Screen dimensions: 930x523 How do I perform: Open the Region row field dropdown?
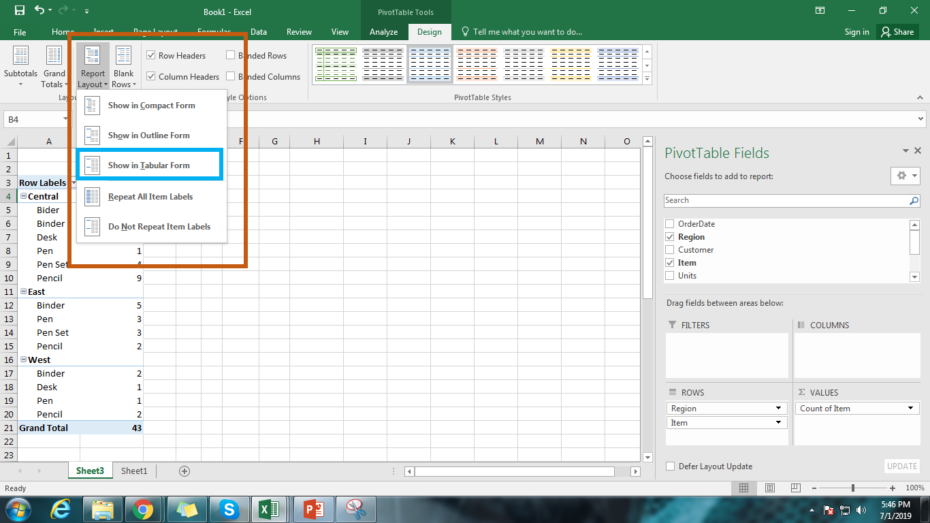pyautogui.click(x=778, y=409)
